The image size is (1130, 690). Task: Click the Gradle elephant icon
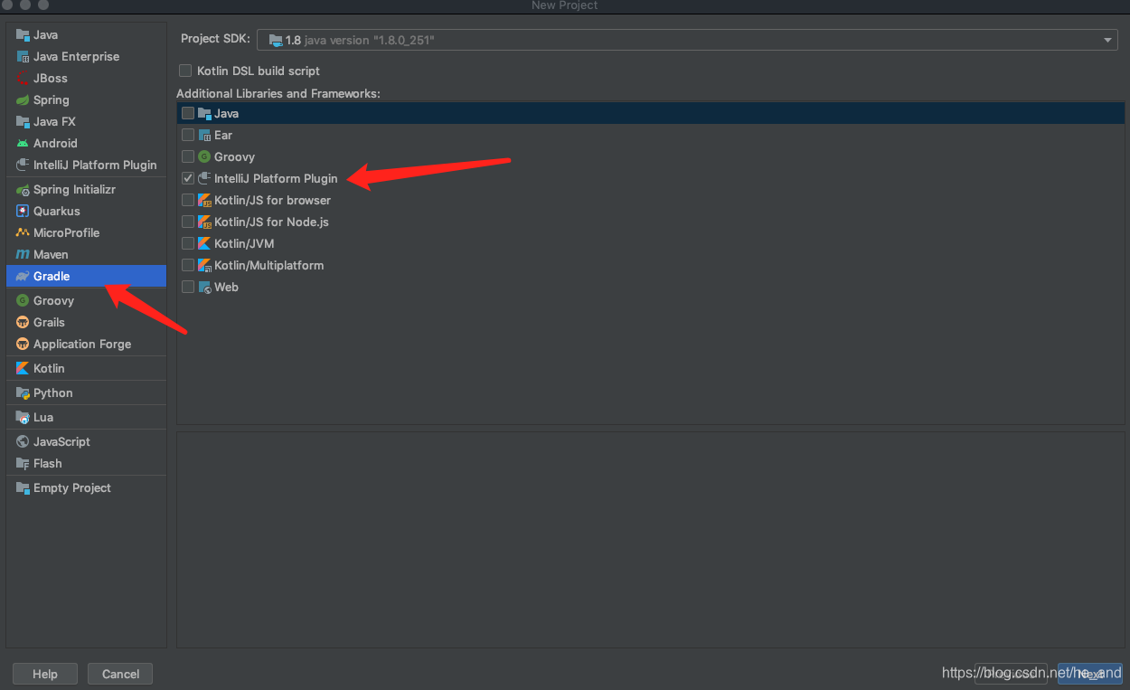(23, 276)
